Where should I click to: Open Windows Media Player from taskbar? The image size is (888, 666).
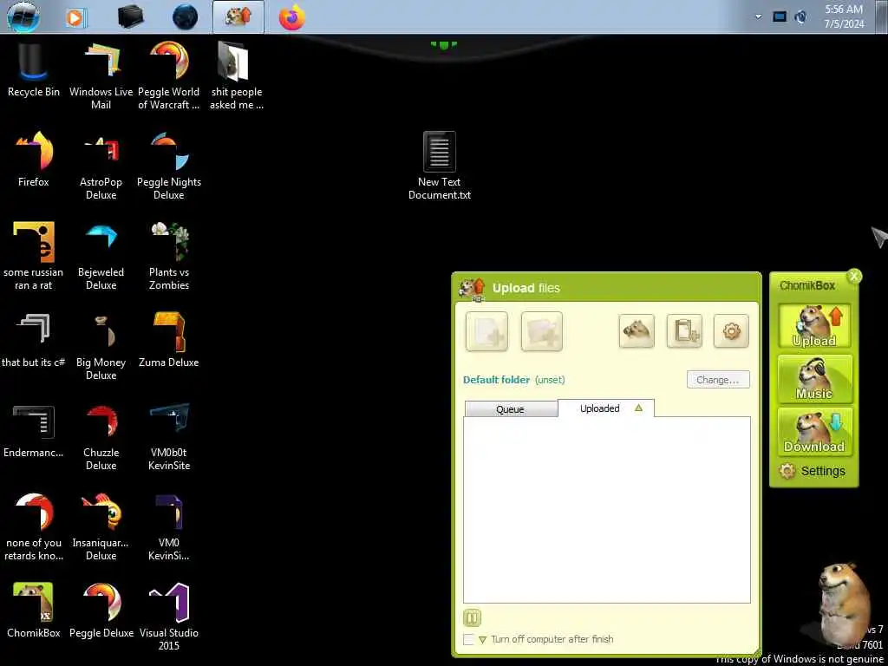pyautogui.click(x=75, y=17)
